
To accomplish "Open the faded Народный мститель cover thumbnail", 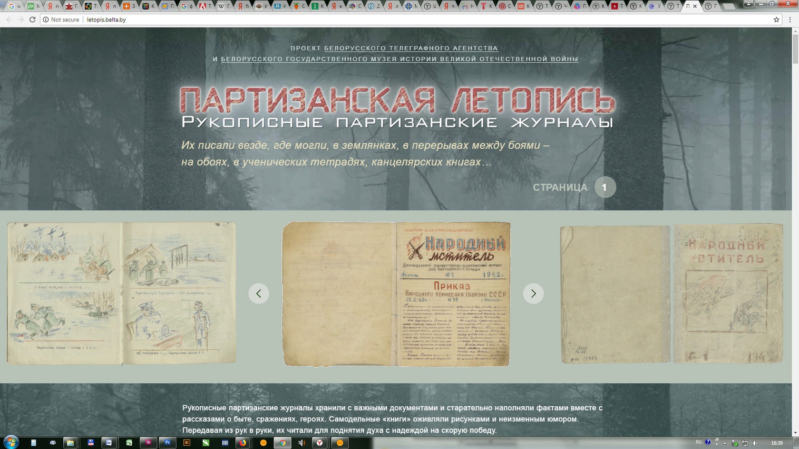I will 672,294.
